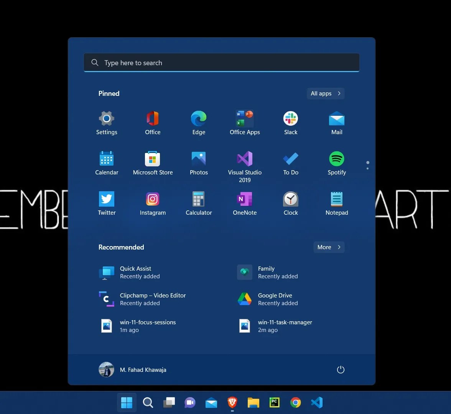Launch the Office pinned app
Viewport: 451px width, 414px height.
(x=153, y=123)
